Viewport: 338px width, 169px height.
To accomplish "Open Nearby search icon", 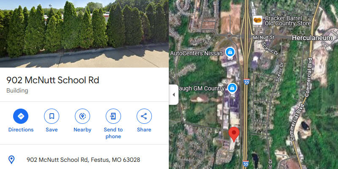I will pos(82,116).
